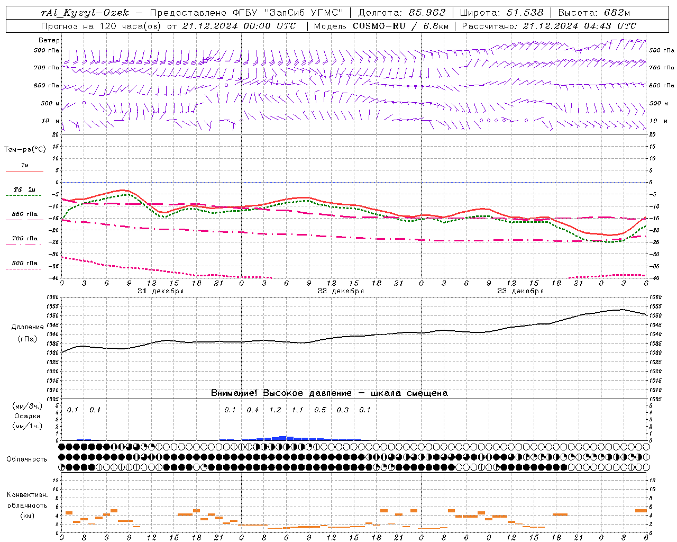Click the Рассчитано 21.12.2024 04:43 UTC text
Viewport: 677px width, 542px height.
pos(549,26)
